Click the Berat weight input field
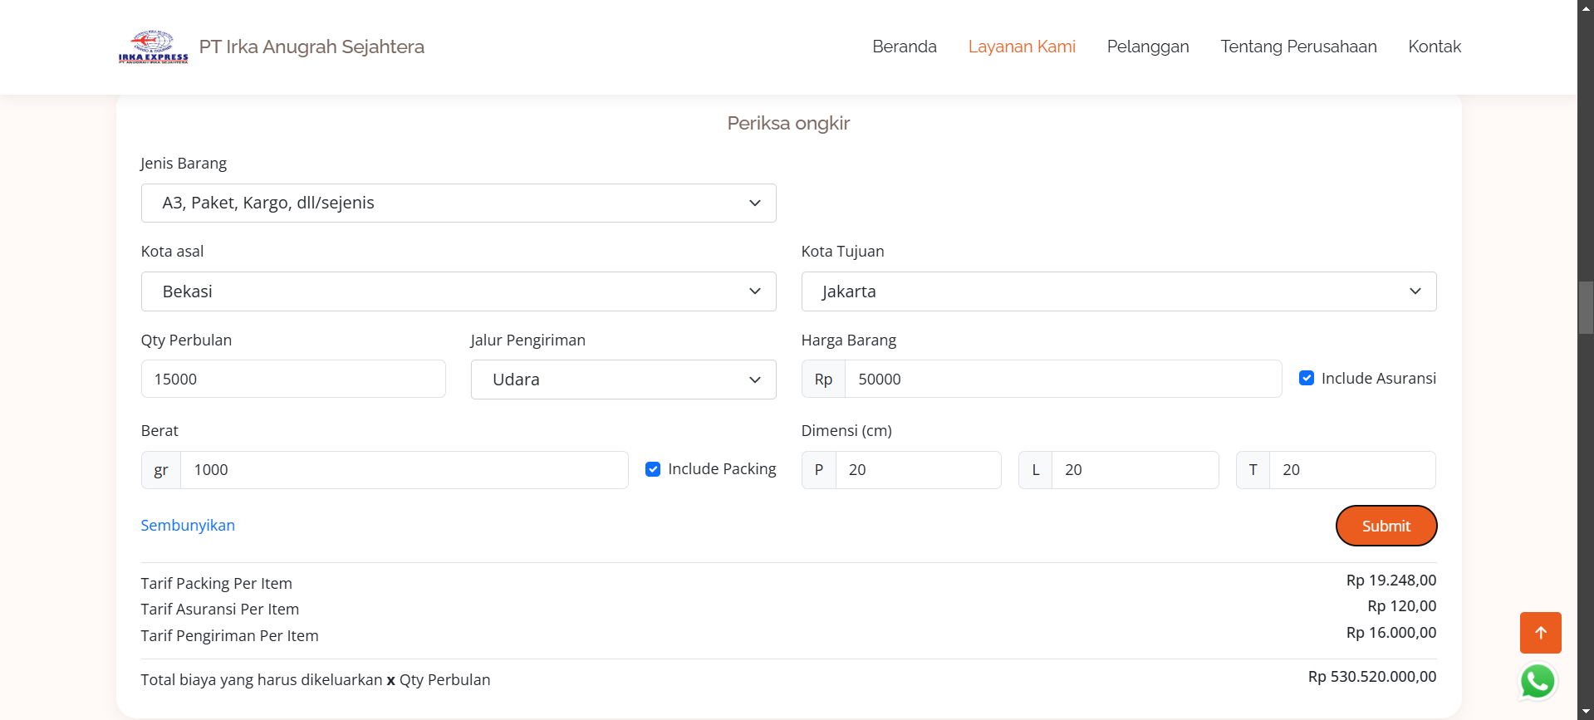The image size is (1594, 720). tap(404, 470)
